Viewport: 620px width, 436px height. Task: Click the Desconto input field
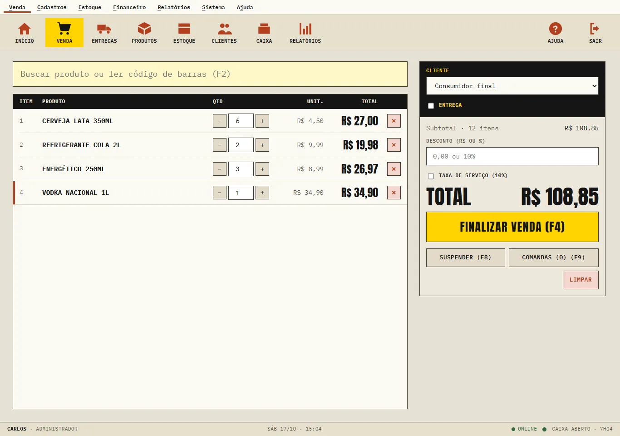pos(512,156)
